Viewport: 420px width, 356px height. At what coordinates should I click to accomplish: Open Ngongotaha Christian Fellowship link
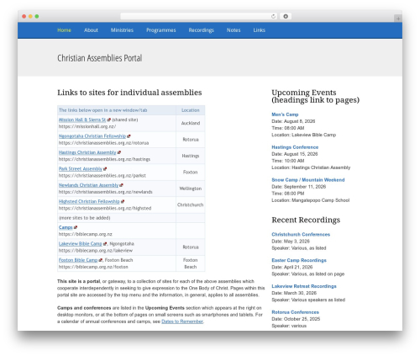tap(92, 136)
